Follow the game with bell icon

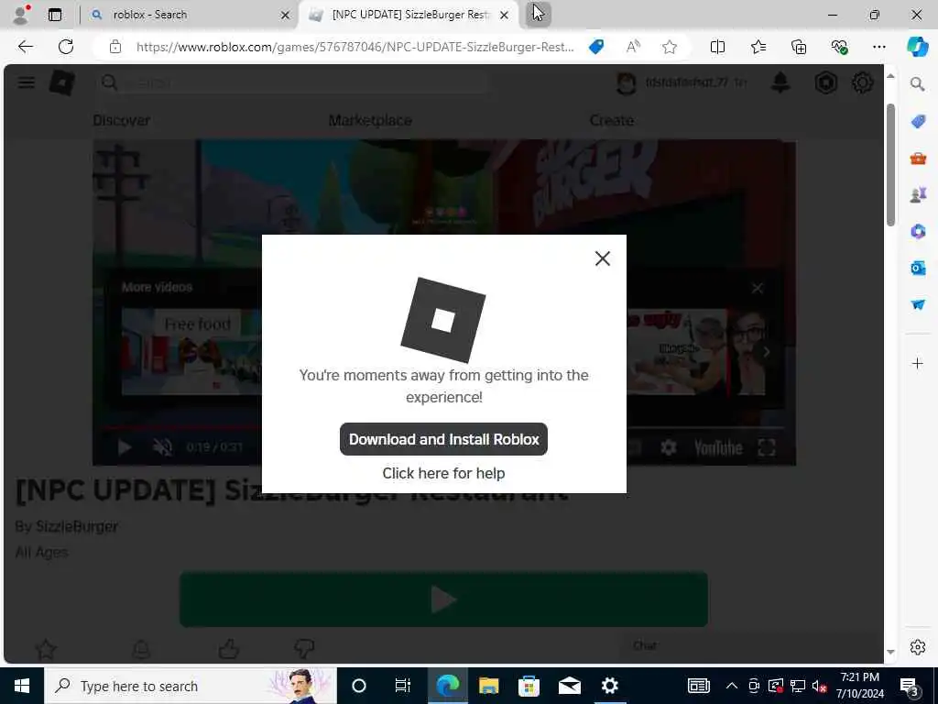pos(142,649)
